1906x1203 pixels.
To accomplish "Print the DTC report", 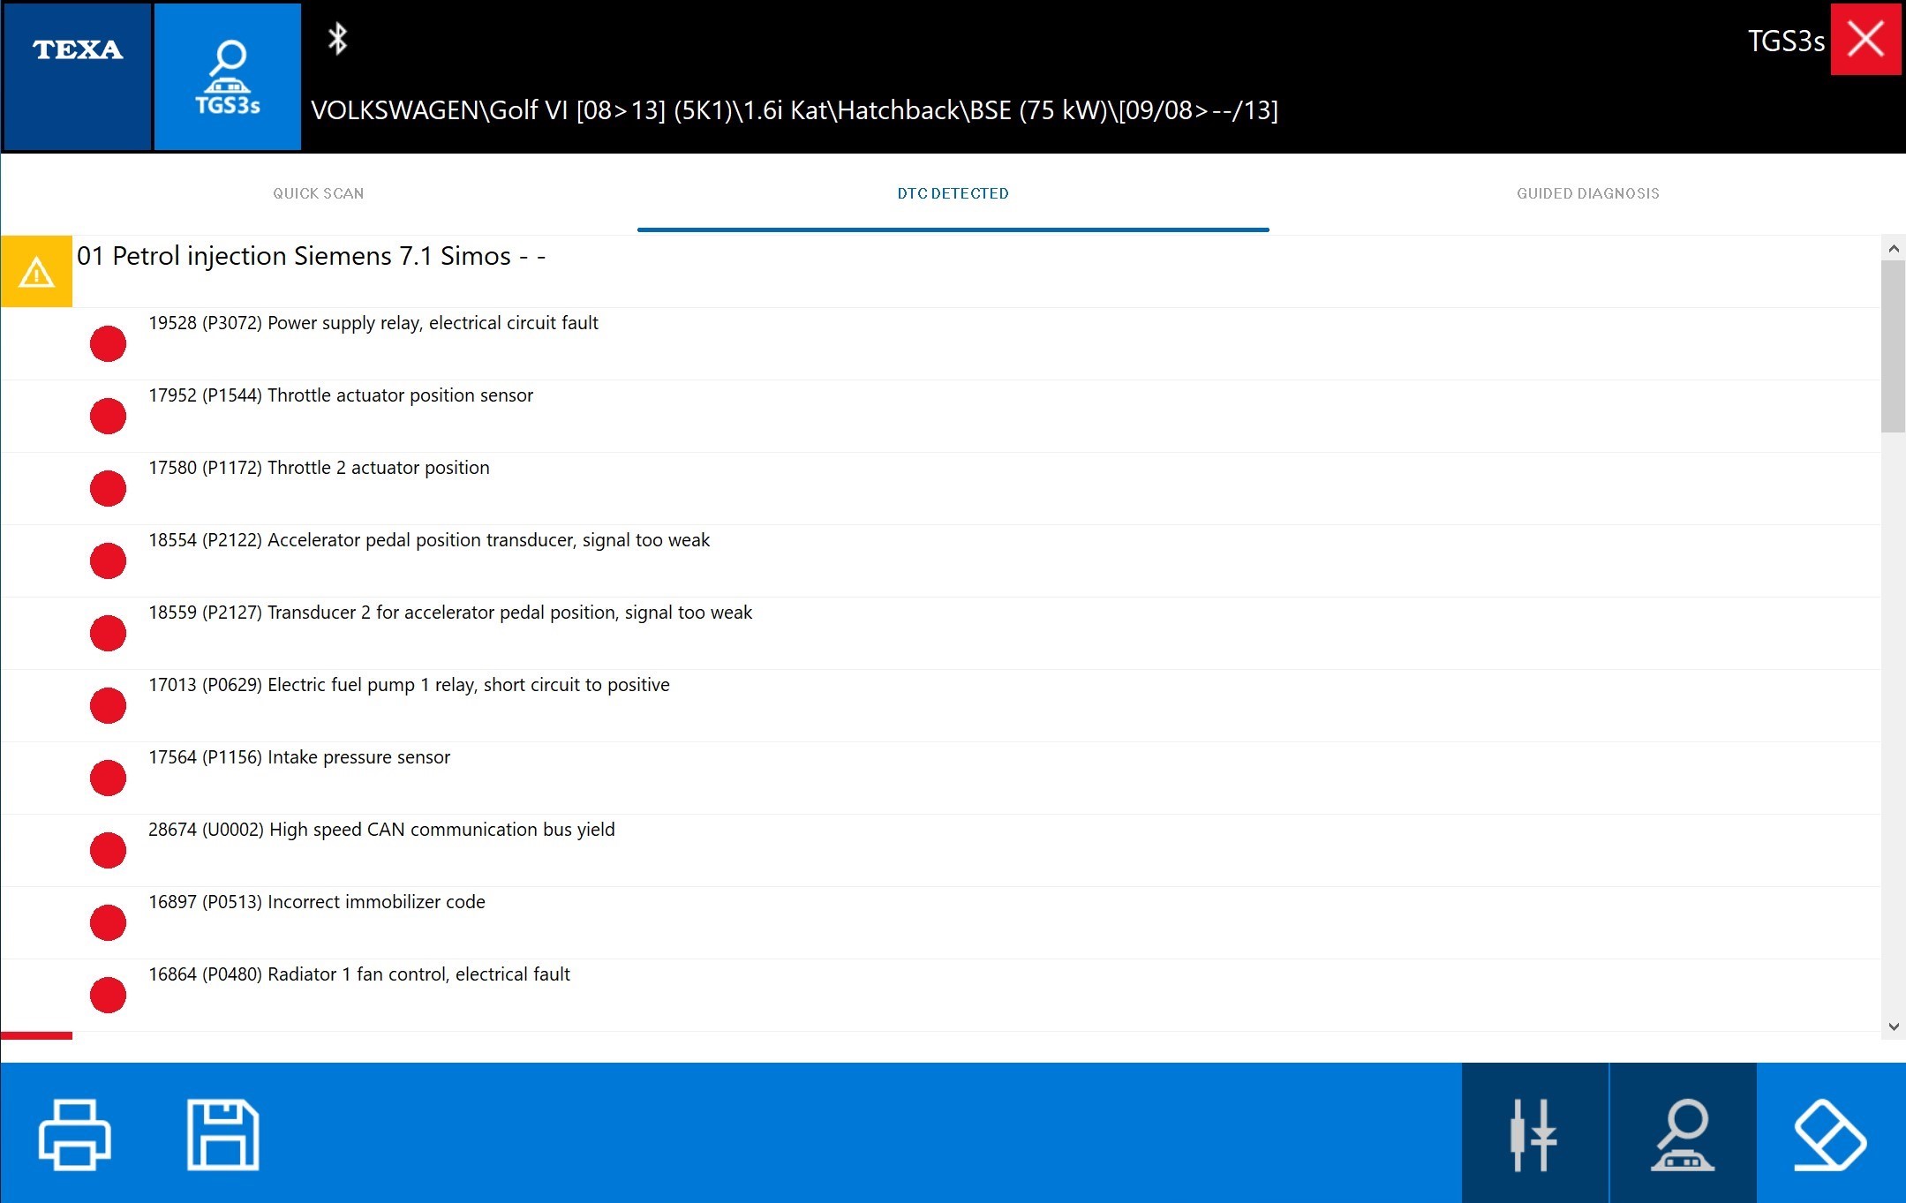I will (x=74, y=1134).
